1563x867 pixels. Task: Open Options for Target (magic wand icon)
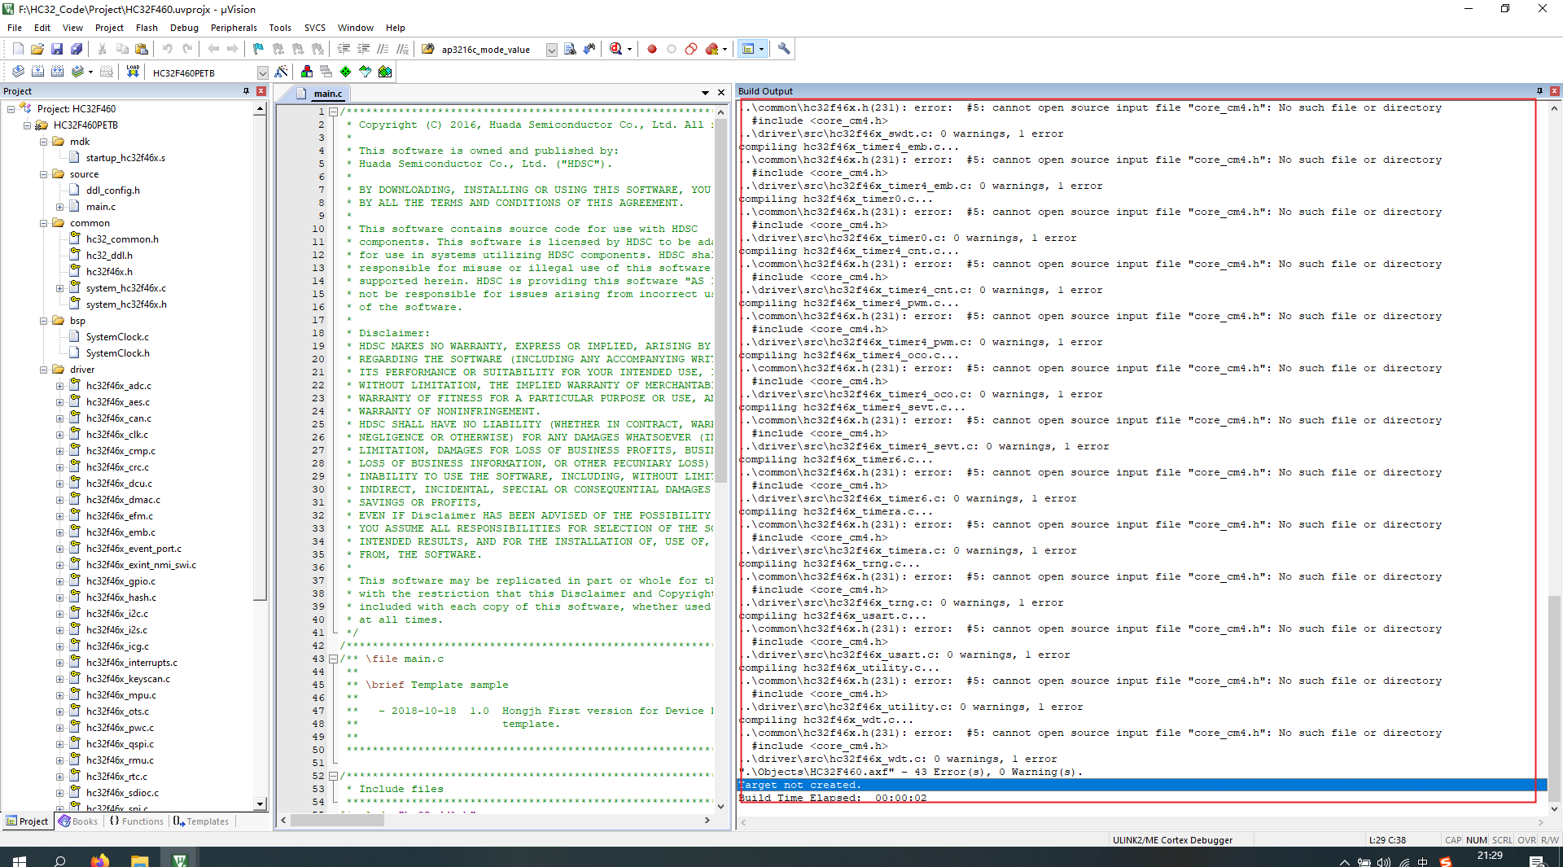coord(282,72)
